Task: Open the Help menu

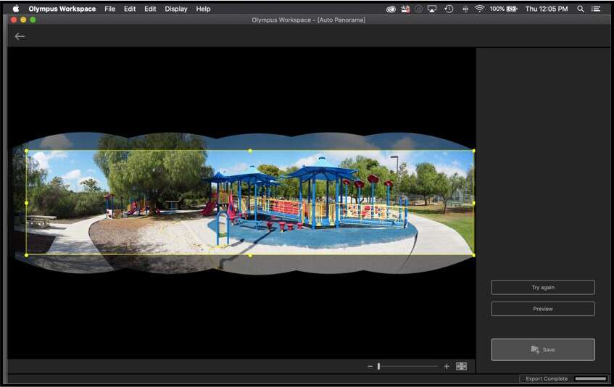Action: [204, 9]
